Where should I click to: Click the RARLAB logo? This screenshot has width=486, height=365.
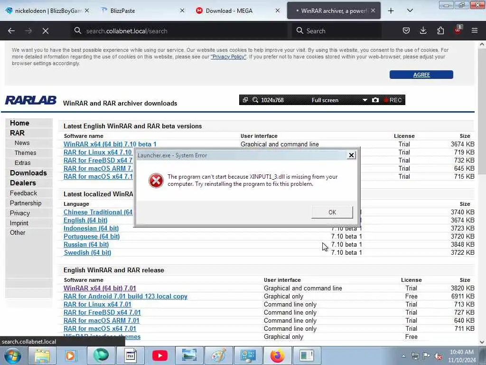tap(31, 100)
